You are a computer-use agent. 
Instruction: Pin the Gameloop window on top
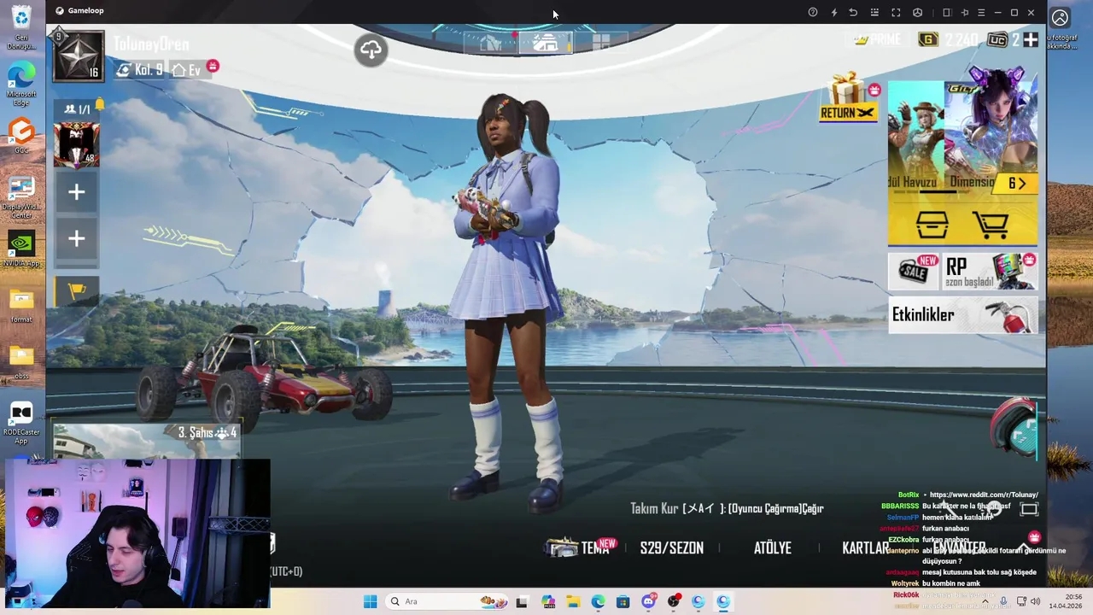(965, 12)
